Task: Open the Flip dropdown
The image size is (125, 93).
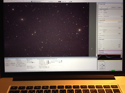Action: click(x=113, y=32)
